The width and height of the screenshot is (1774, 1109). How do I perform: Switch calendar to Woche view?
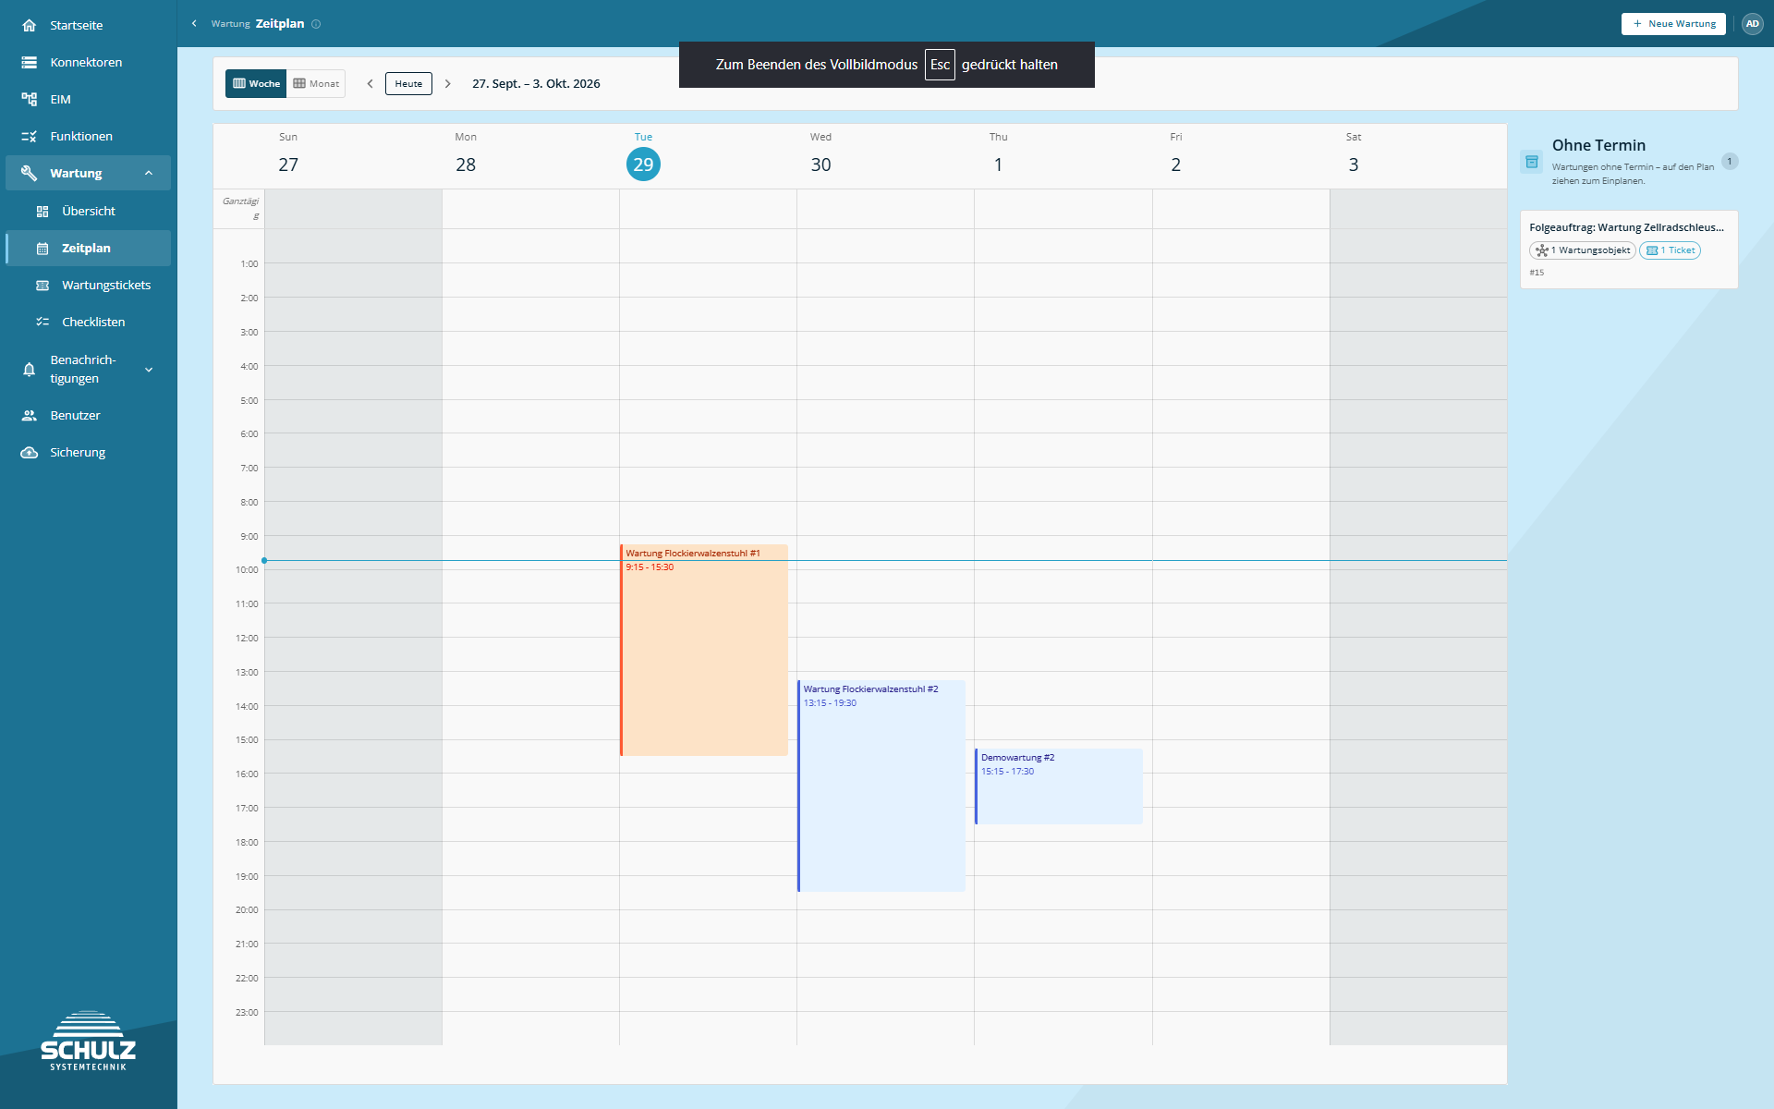pos(256,83)
